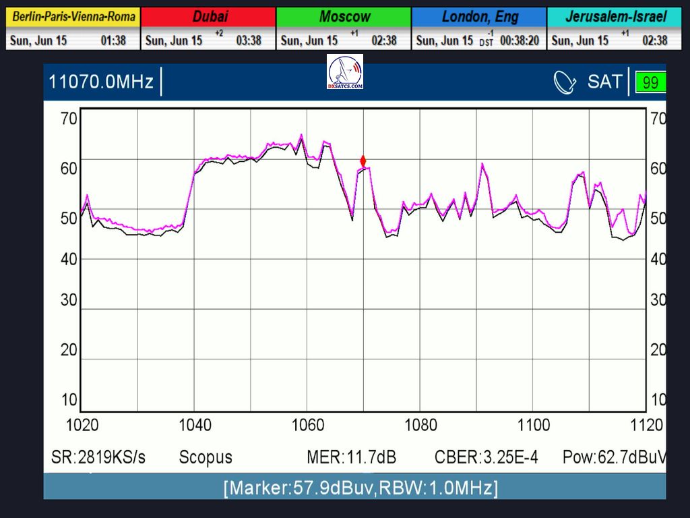Viewport: 690px width, 518px height.
Task: Click the London time 00:38:20
Action: (519, 40)
